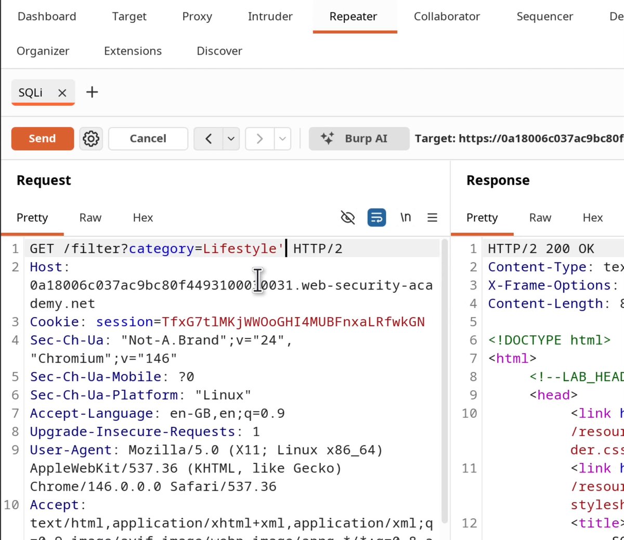Viewport: 624px width, 540px height.
Task: Select the Repeater tab
Action: pyautogui.click(x=354, y=17)
